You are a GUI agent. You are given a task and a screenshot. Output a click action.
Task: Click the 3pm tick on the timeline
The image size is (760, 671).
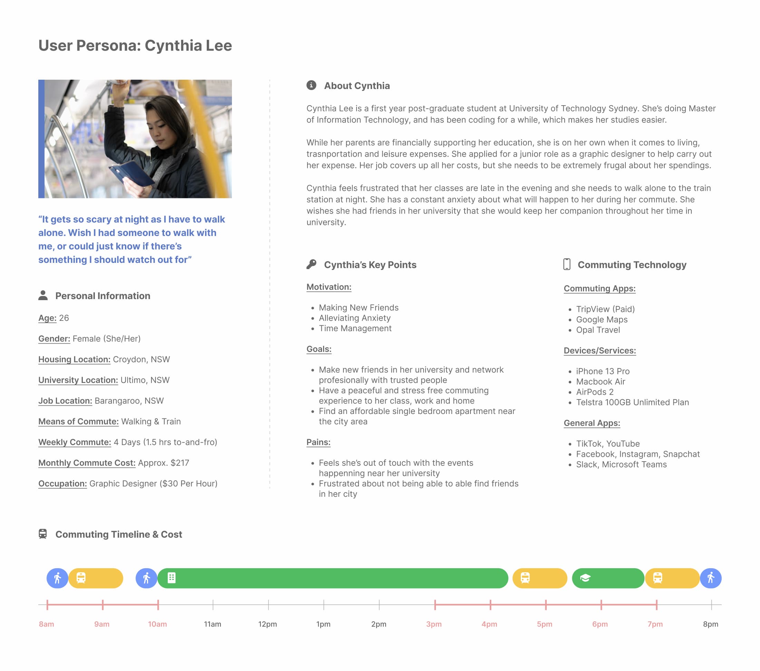pos(435,605)
